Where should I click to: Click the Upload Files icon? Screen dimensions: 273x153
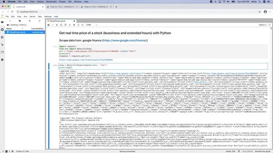pos(30,21)
